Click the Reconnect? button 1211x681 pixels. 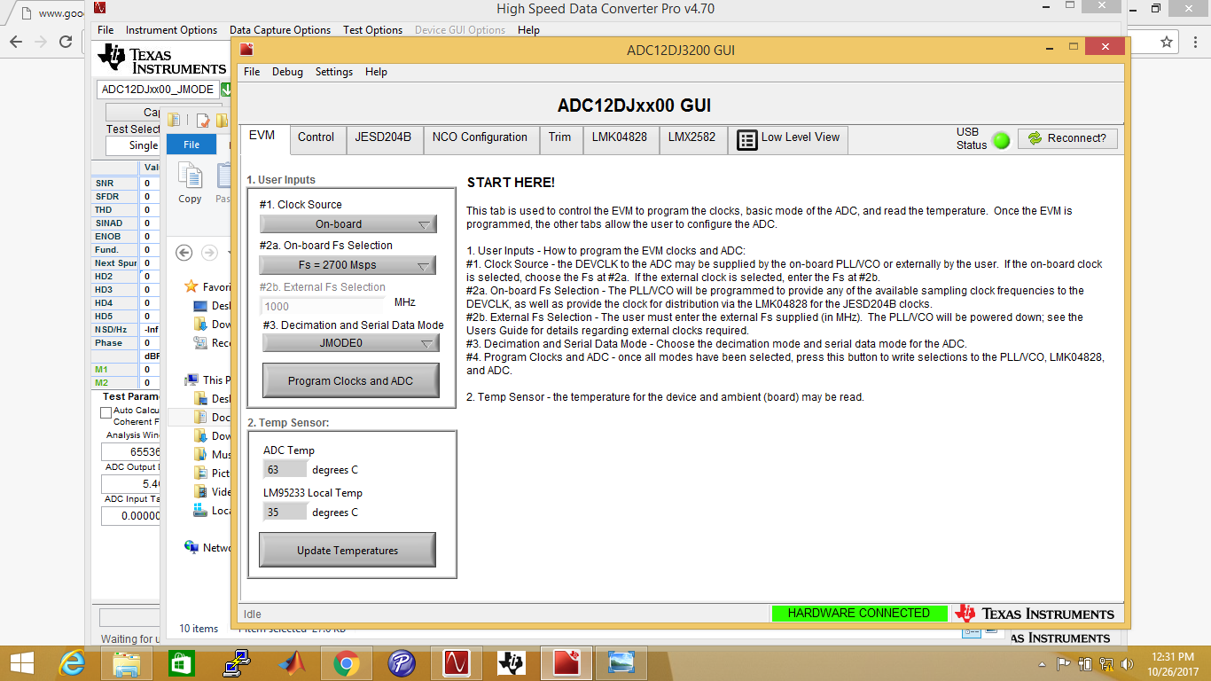(x=1067, y=138)
